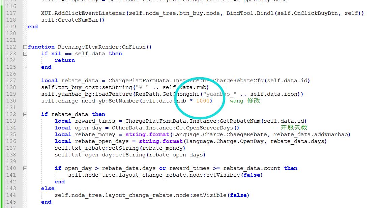Click line number 118 in the gutter
This screenshot has height=208, width=383.
point(11,20)
